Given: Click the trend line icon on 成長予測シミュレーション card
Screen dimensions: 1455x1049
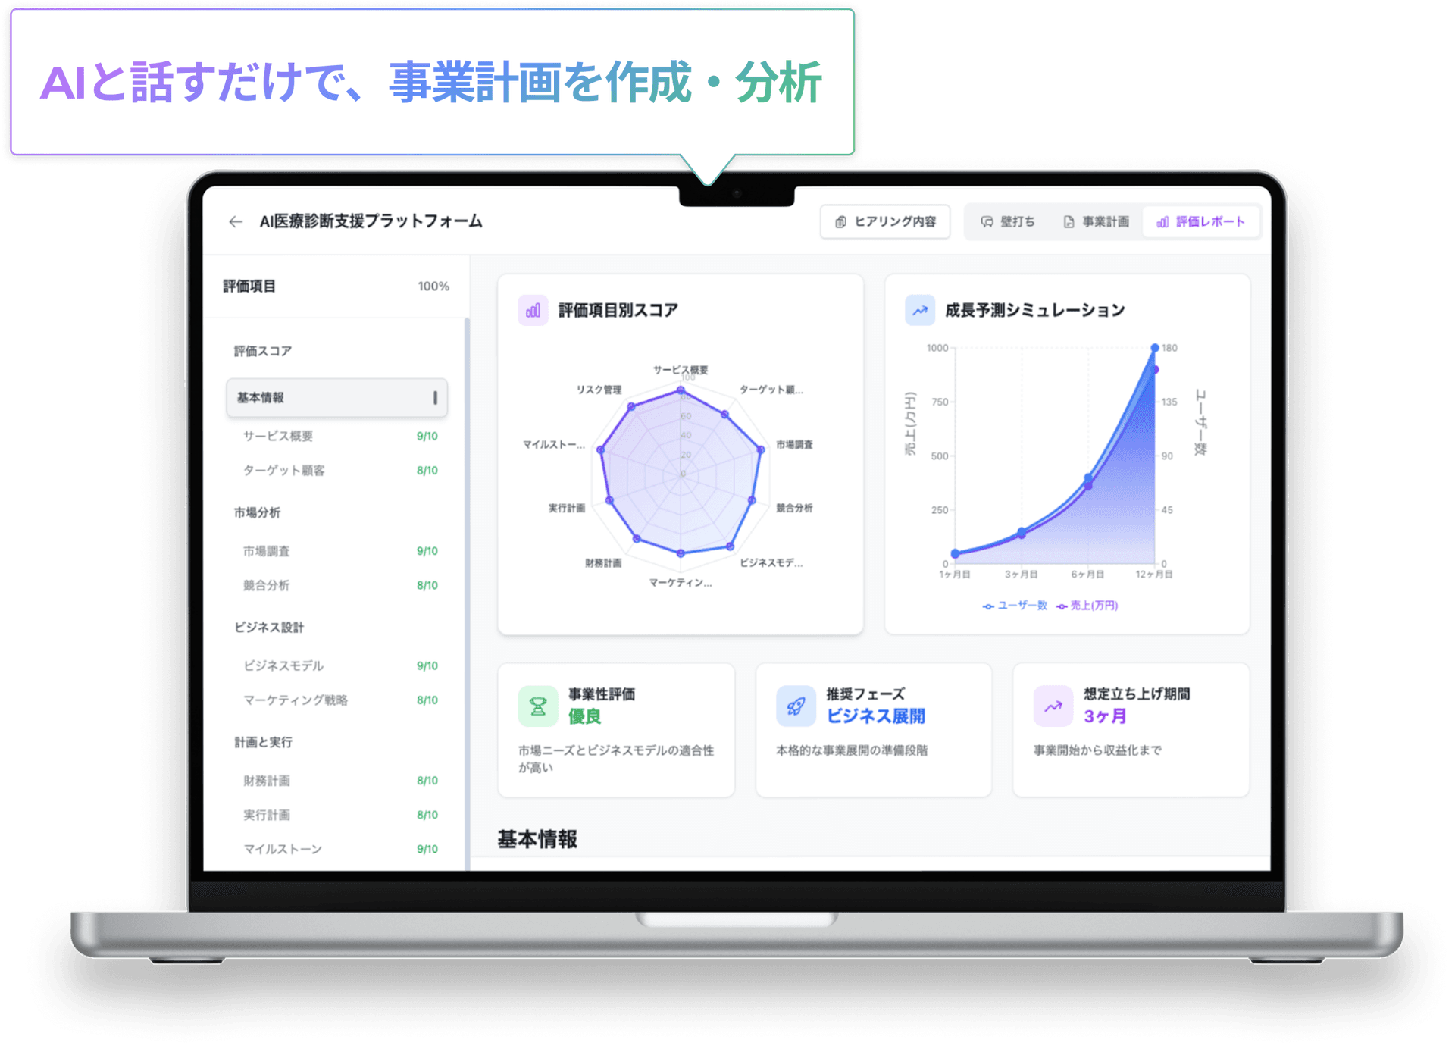Looking at the screenshot, I should point(919,309).
